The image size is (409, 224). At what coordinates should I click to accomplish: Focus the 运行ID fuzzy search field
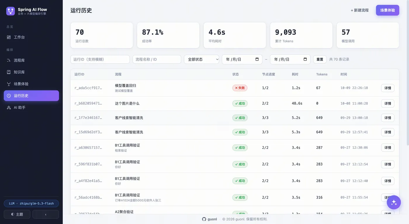(100, 59)
